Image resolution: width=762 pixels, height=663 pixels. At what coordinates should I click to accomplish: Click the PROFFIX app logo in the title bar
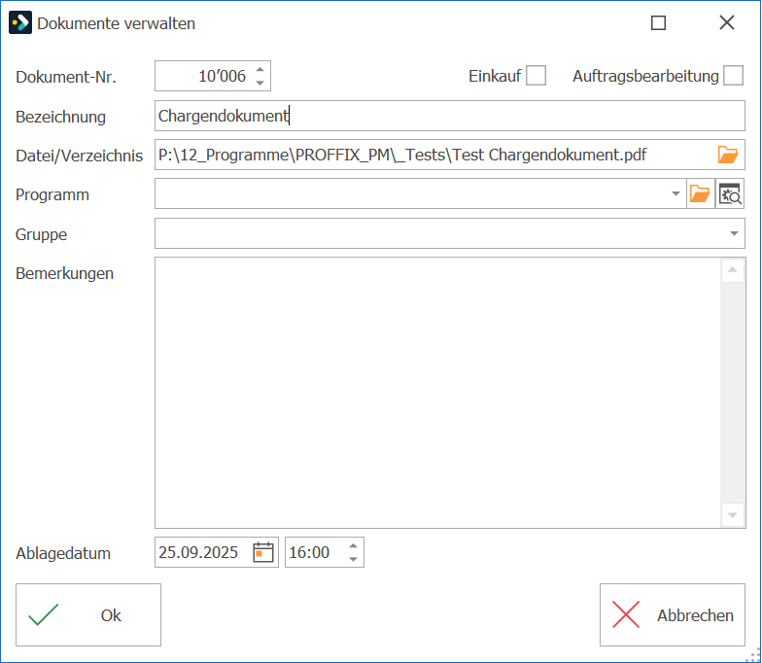[x=20, y=23]
